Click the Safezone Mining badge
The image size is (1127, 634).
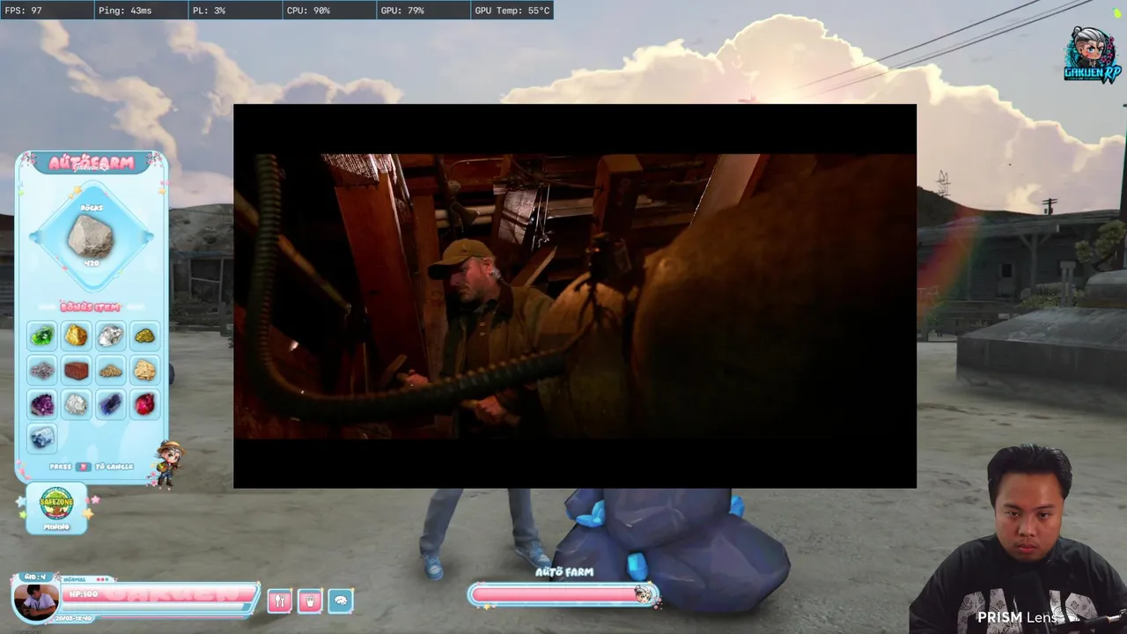point(56,507)
